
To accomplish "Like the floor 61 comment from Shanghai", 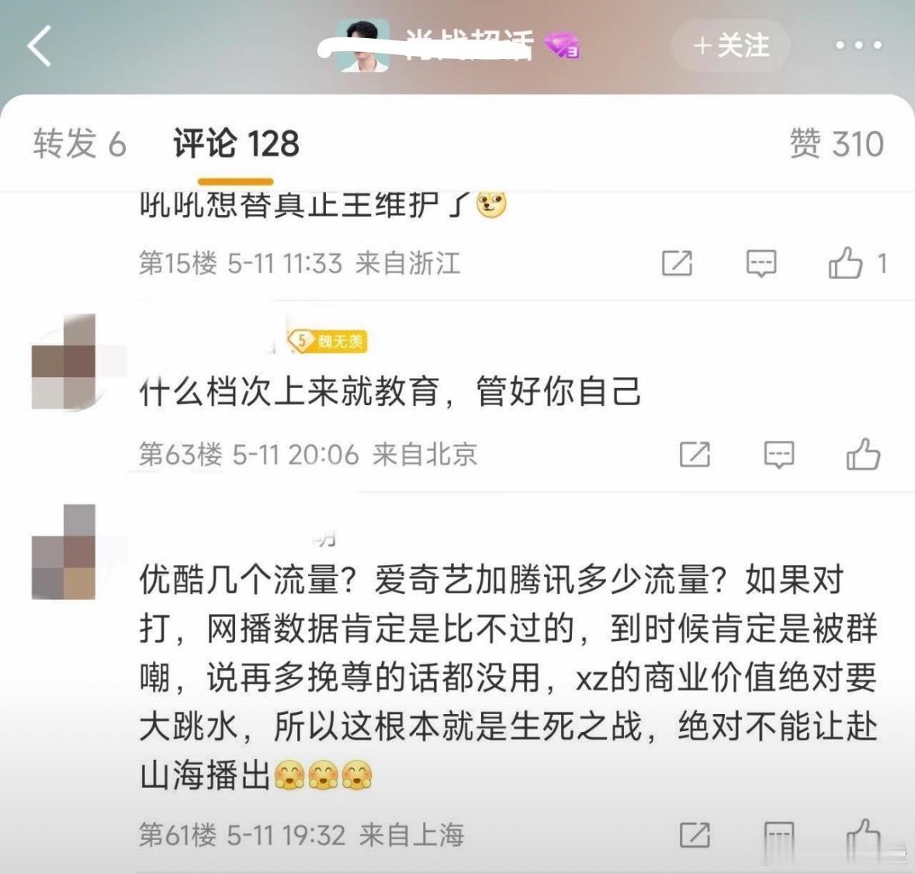I will 864,835.
